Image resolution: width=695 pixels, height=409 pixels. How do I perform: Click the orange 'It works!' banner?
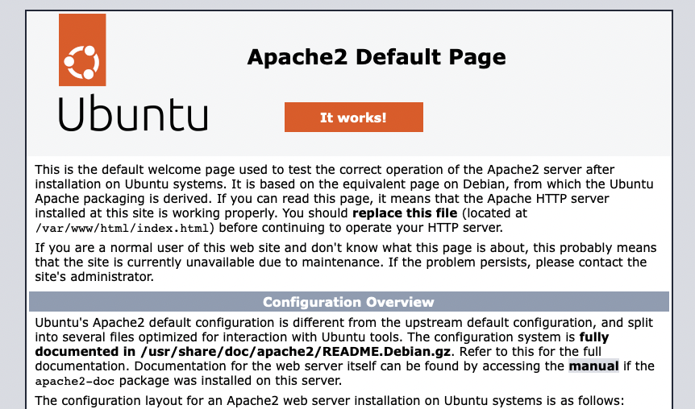[x=353, y=118]
